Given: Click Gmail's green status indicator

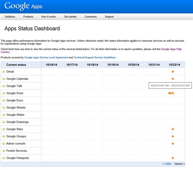Looking at the screenshot, I should pyautogui.click(x=4, y=72).
